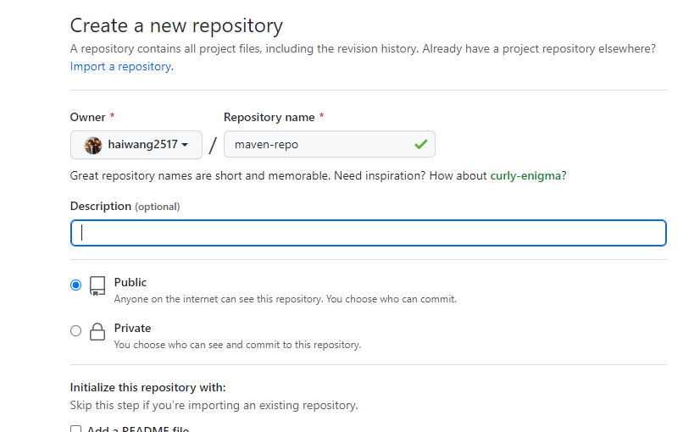
Task: Click the Repository name field label
Action: (269, 117)
